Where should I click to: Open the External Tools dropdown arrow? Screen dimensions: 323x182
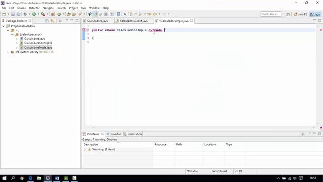tap(47, 14)
